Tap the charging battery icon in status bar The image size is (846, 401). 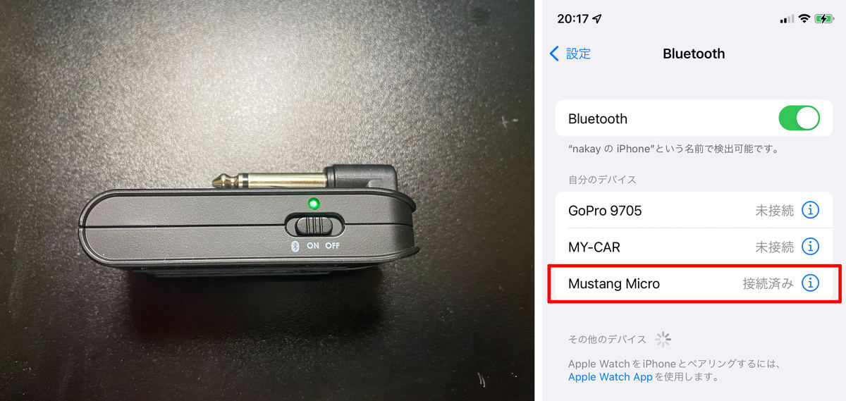click(823, 19)
